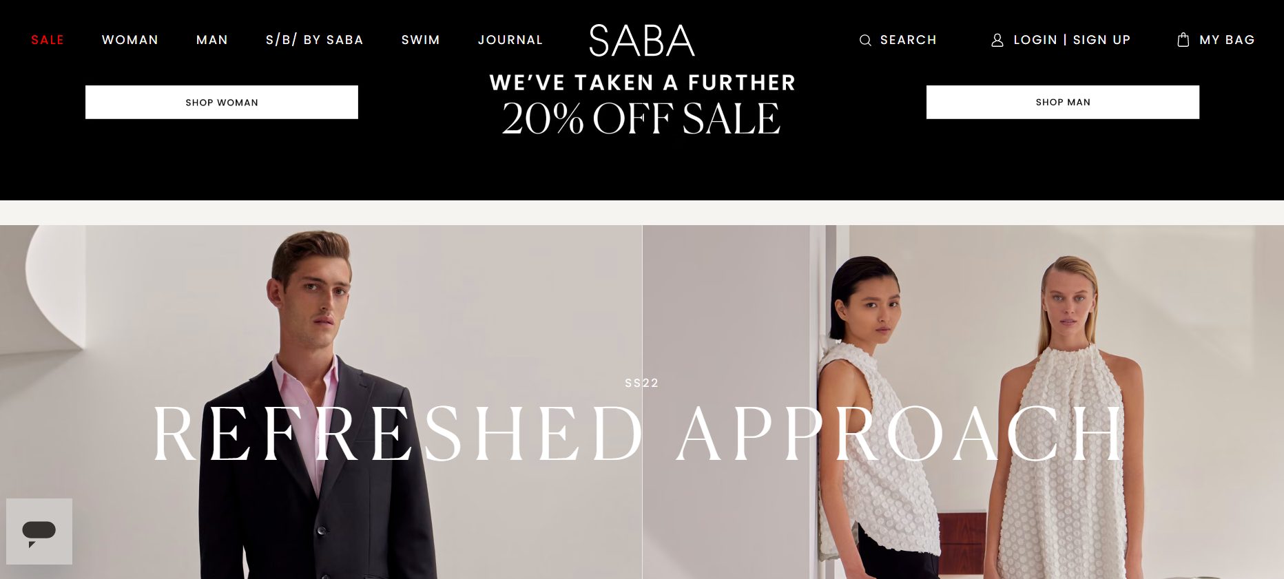Click the REFRESHED APPROACH headline
This screenshot has width=1284, height=579.
[639, 433]
